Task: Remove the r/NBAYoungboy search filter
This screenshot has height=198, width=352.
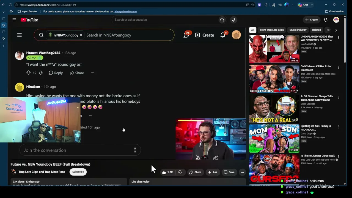Action: click(x=81, y=35)
